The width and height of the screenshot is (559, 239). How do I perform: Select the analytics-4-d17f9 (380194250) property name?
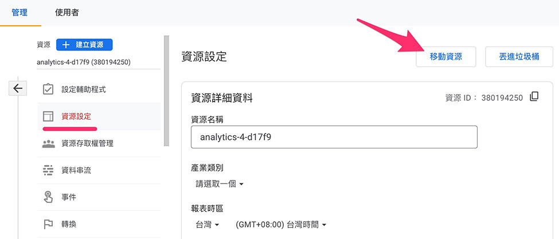[x=83, y=61]
